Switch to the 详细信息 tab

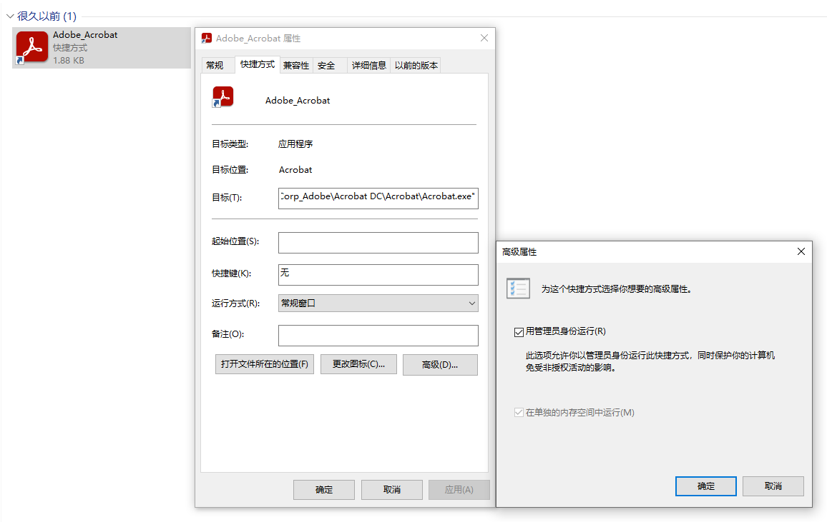(x=368, y=65)
